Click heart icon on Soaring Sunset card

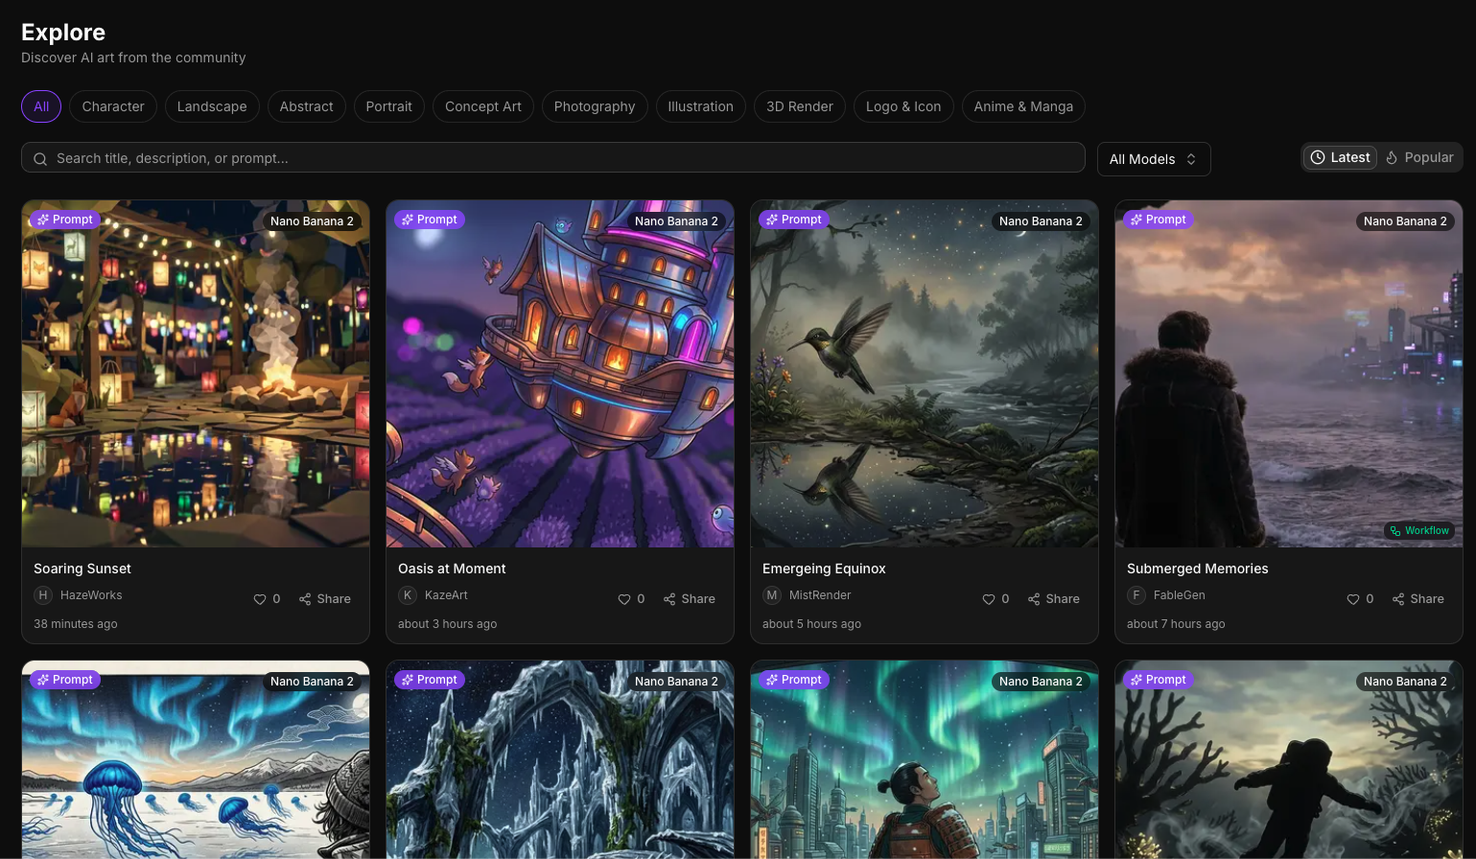[x=260, y=599]
